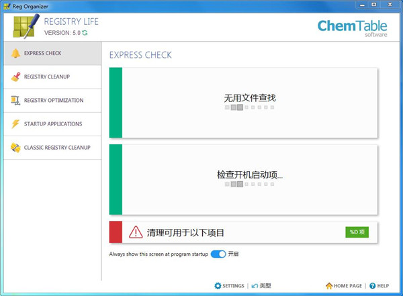Screen dimensions: 403x296
Task: Click the Classic Registry Cleanup icon
Action: click(x=15, y=148)
